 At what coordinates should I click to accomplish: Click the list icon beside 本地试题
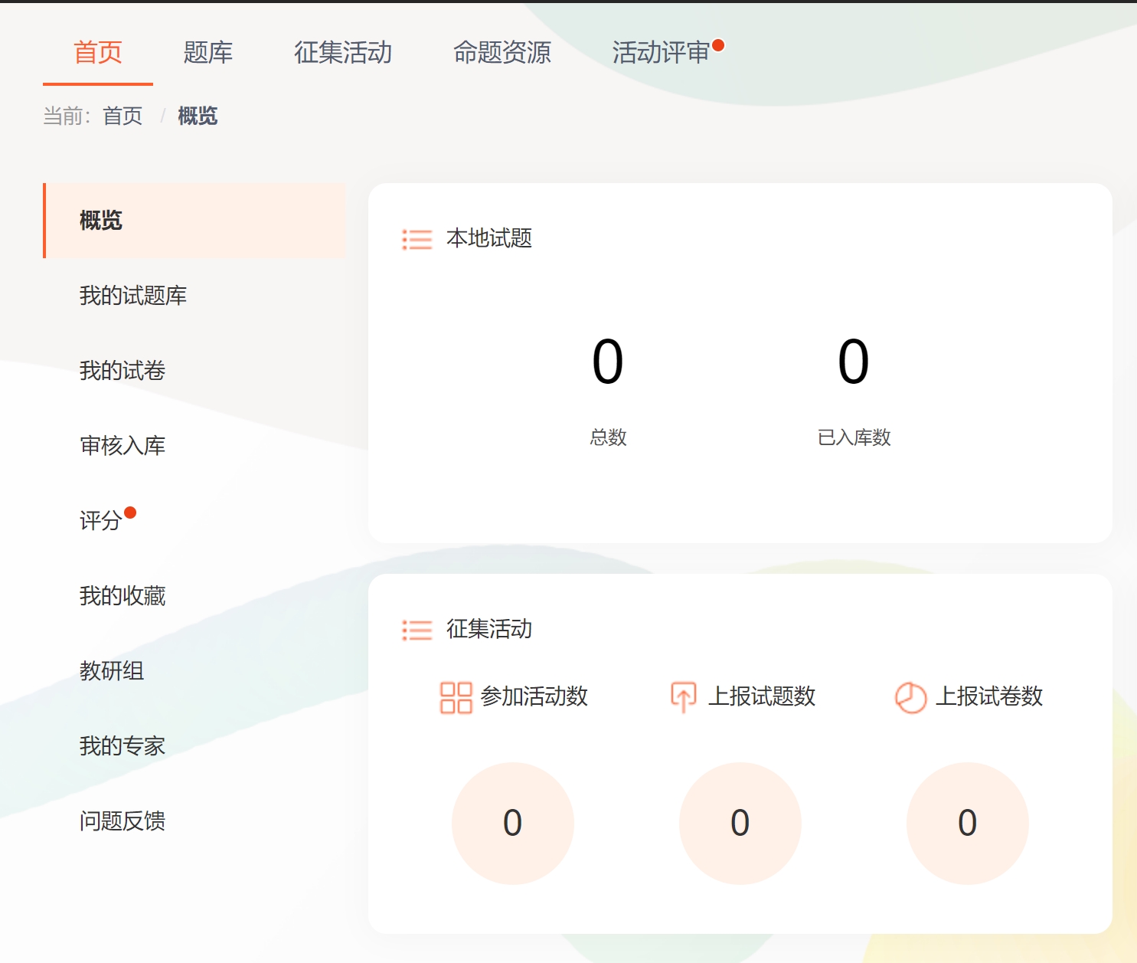coord(417,240)
